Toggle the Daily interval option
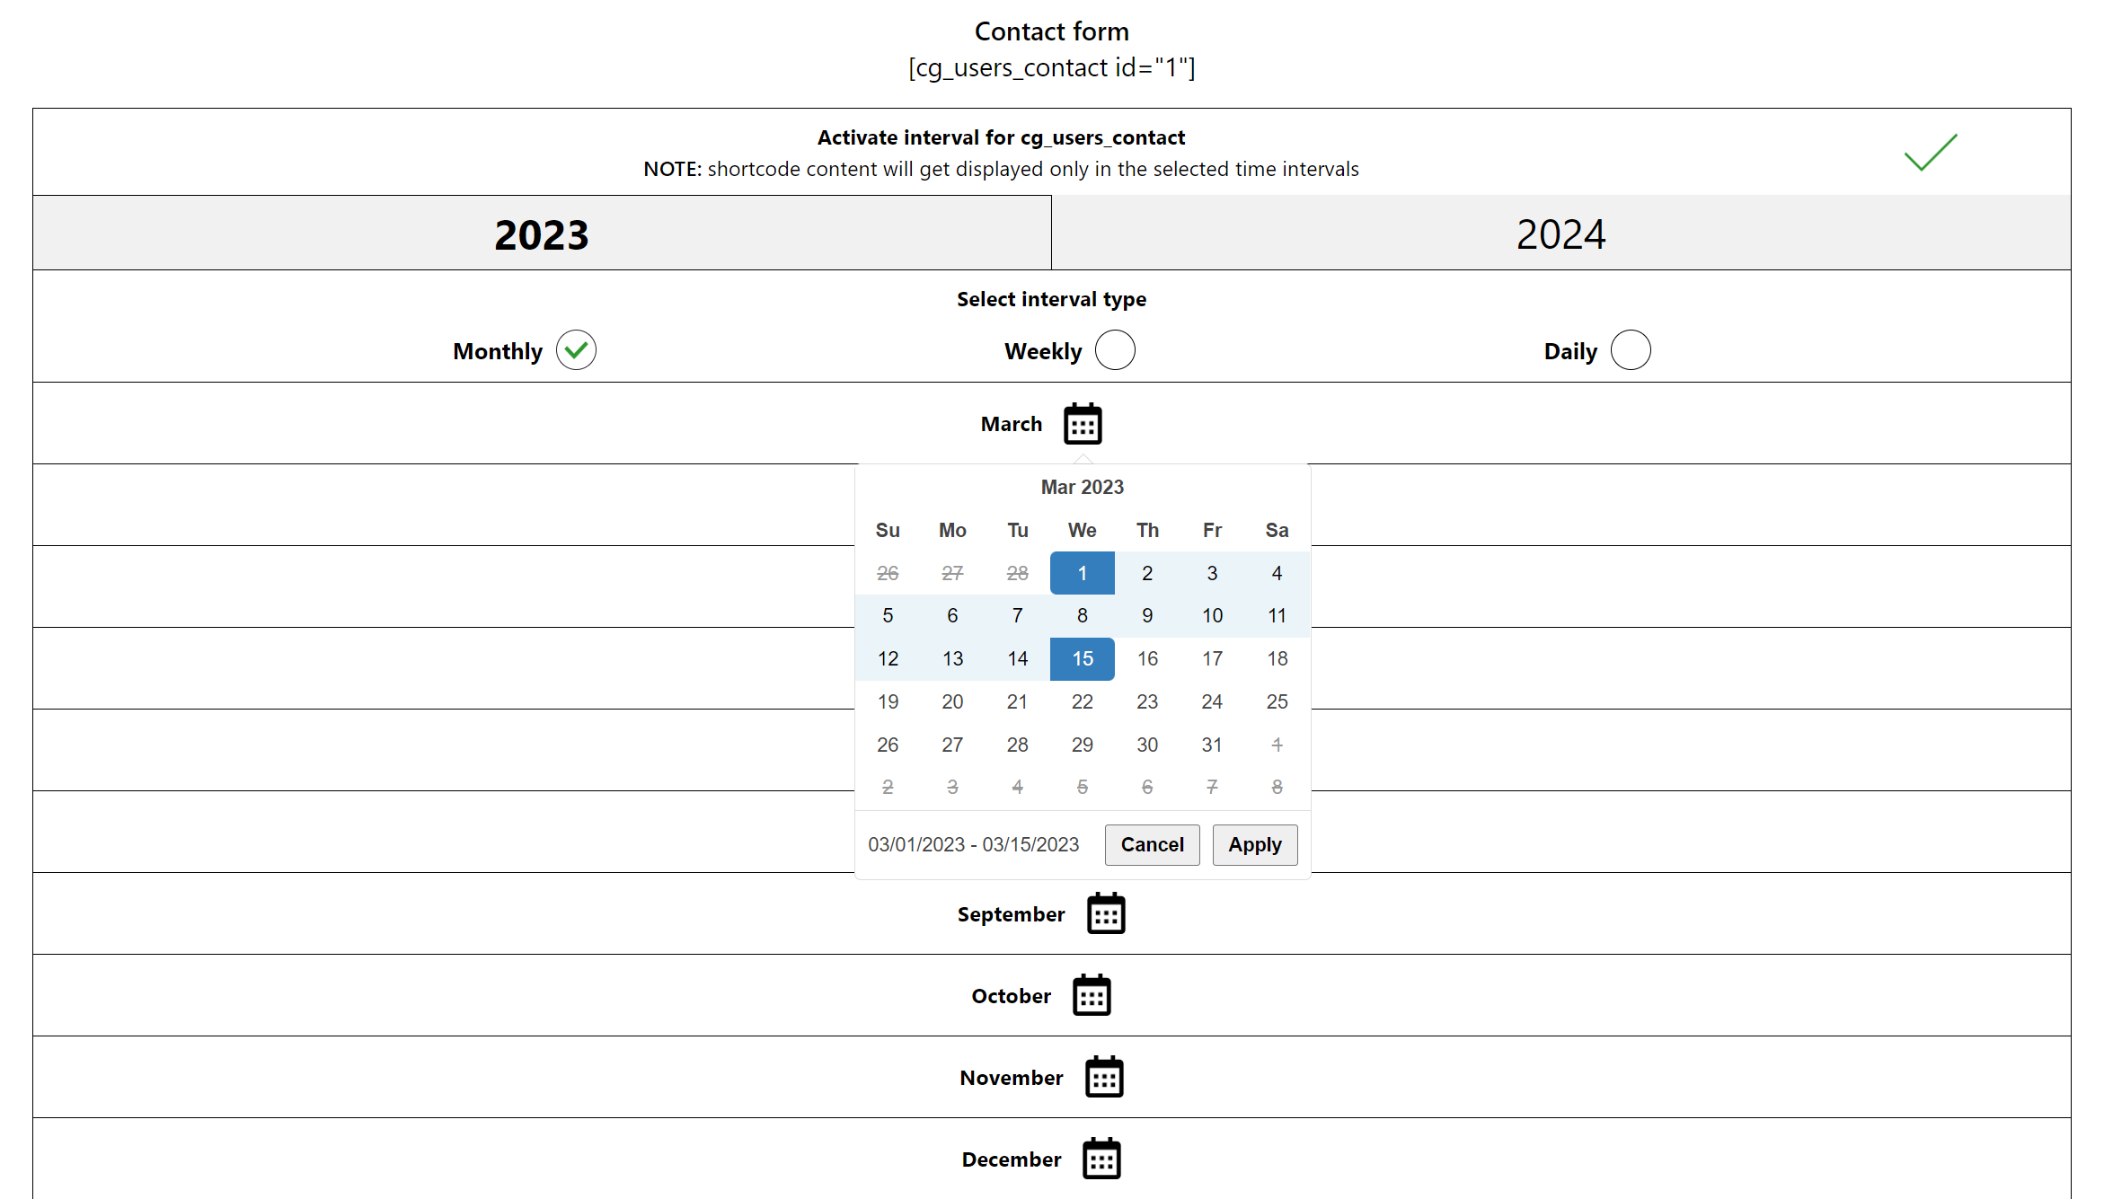This screenshot has width=2104, height=1199. 1629,349
